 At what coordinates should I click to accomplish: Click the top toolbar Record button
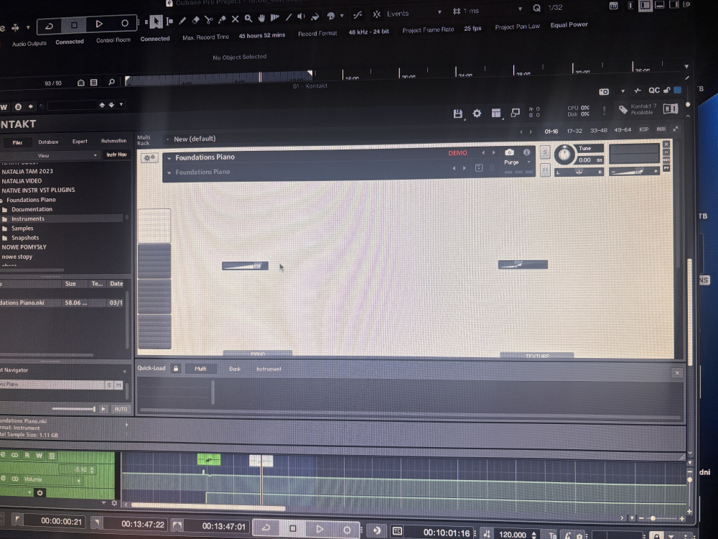(x=124, y=23)
